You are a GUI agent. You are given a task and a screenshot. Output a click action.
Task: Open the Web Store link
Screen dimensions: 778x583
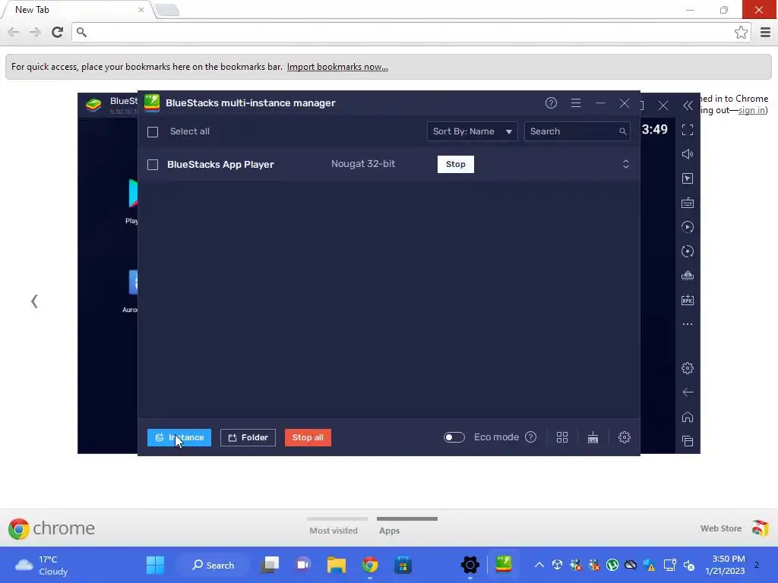point(735,528)
